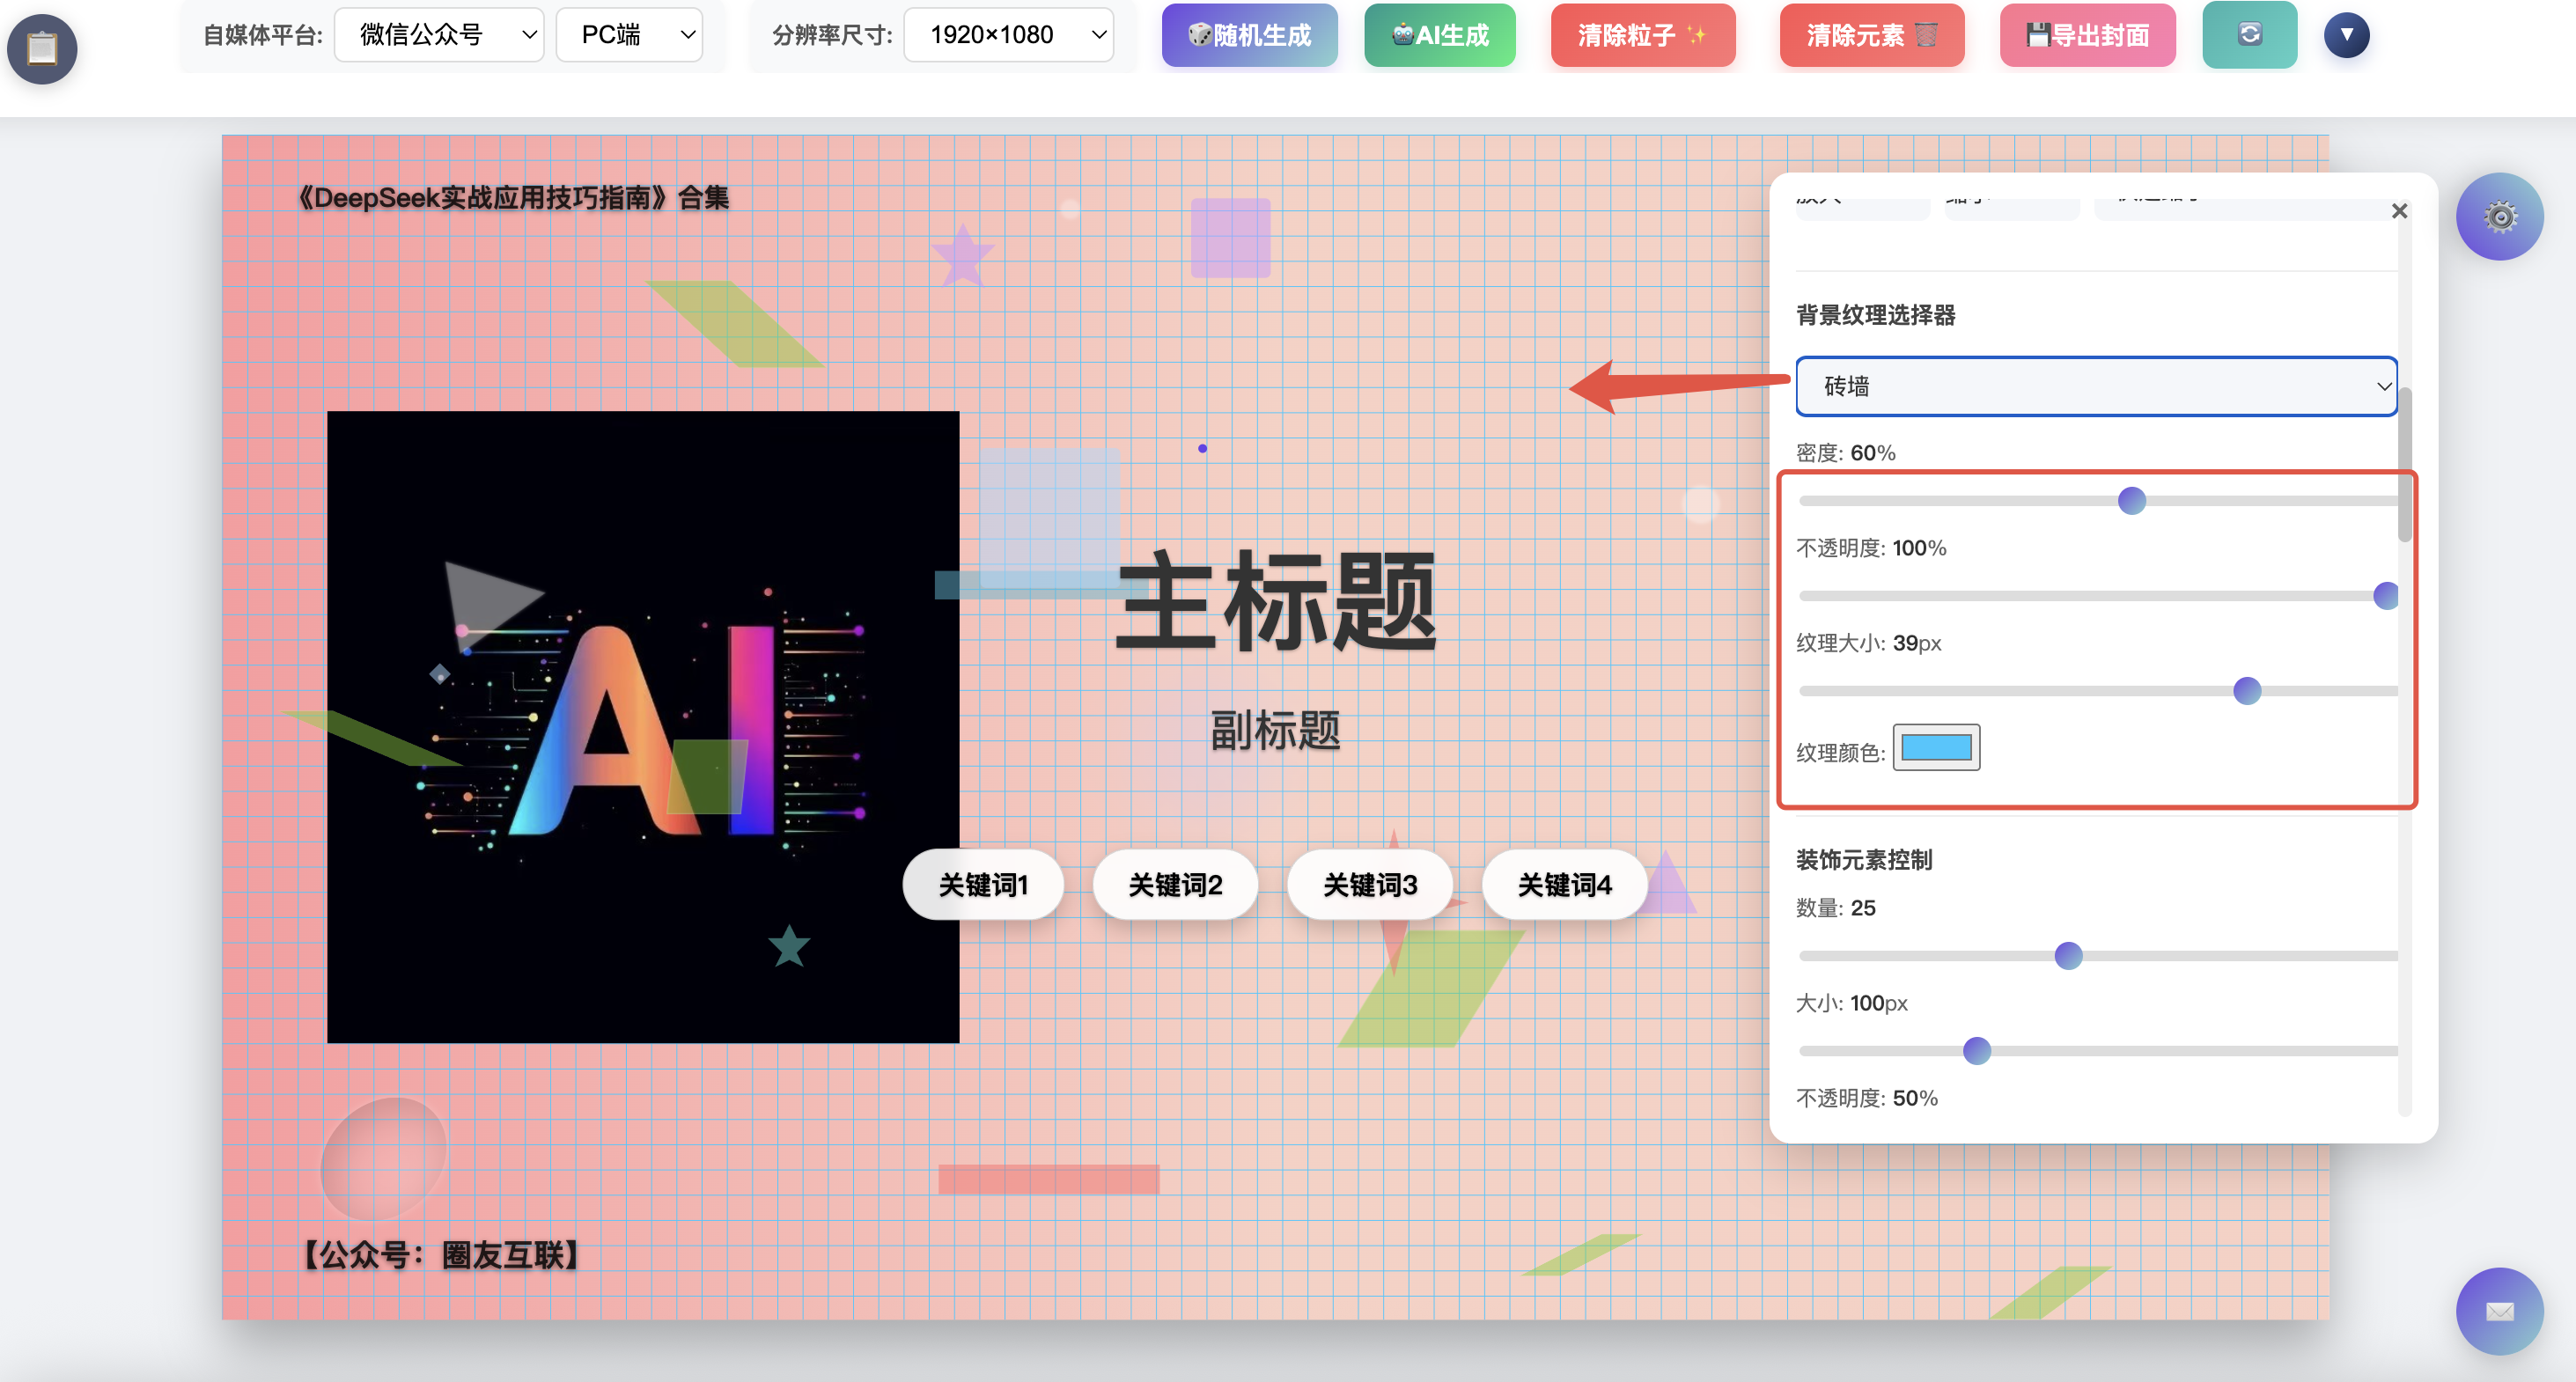Click the refresh icon button in toolbar
2576x1382 pixels.
coord(2249,35)
